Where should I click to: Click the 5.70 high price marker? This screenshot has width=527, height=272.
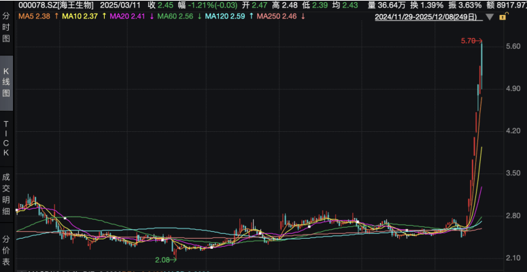click(469, 41)
